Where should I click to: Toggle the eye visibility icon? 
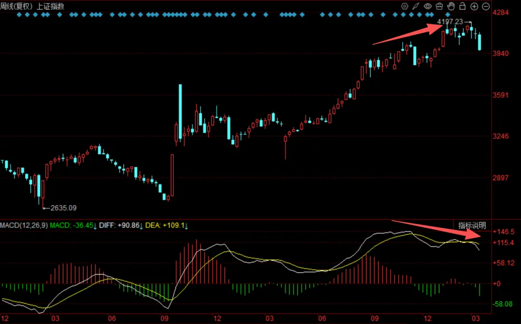(x=427, y=6)
